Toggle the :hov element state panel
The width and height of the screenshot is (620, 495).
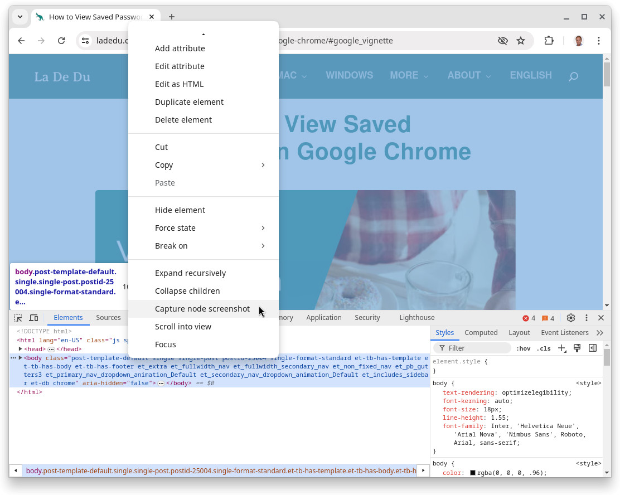(x=523, y=348)
